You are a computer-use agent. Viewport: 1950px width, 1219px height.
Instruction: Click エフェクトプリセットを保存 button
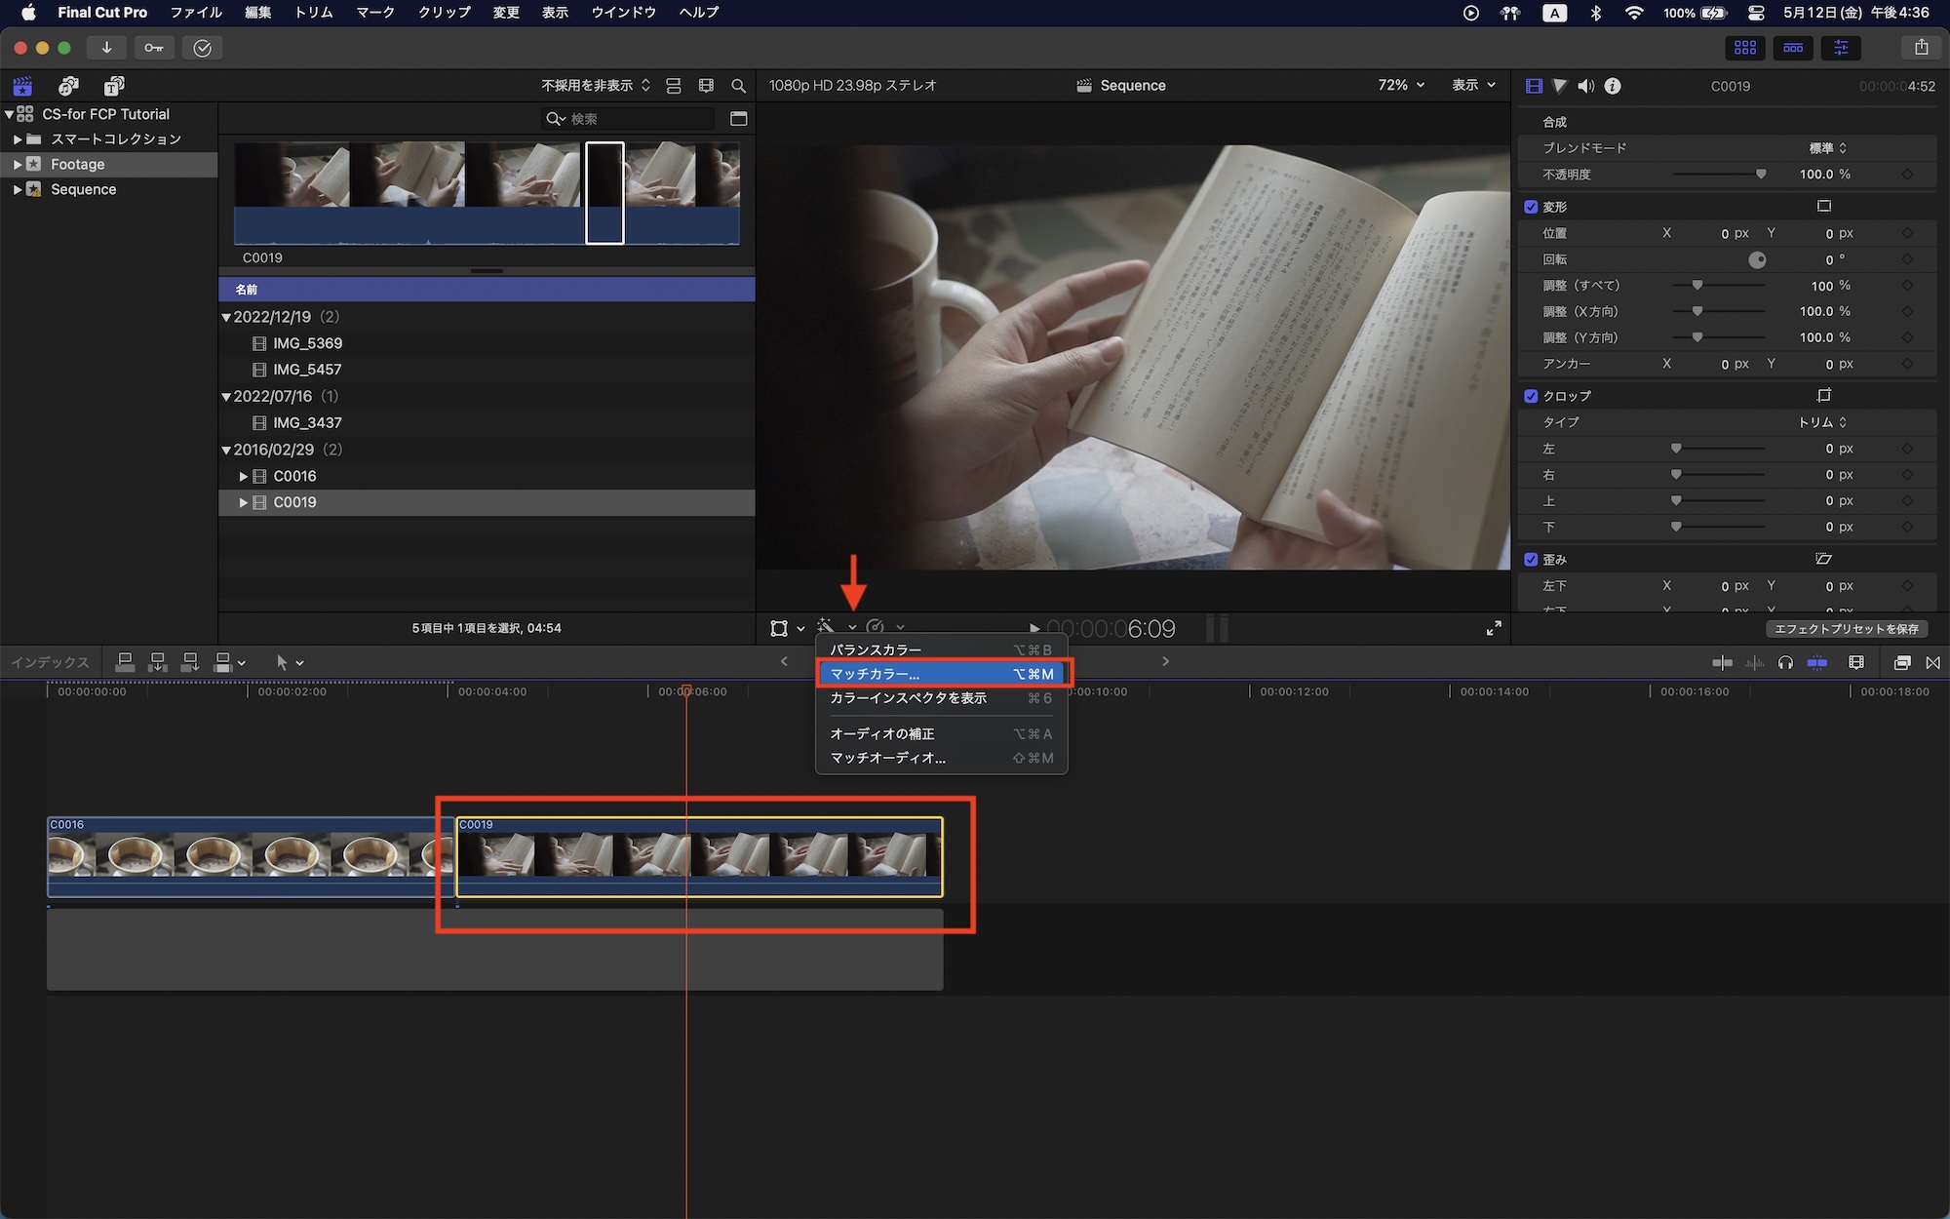pos(1846,629)
